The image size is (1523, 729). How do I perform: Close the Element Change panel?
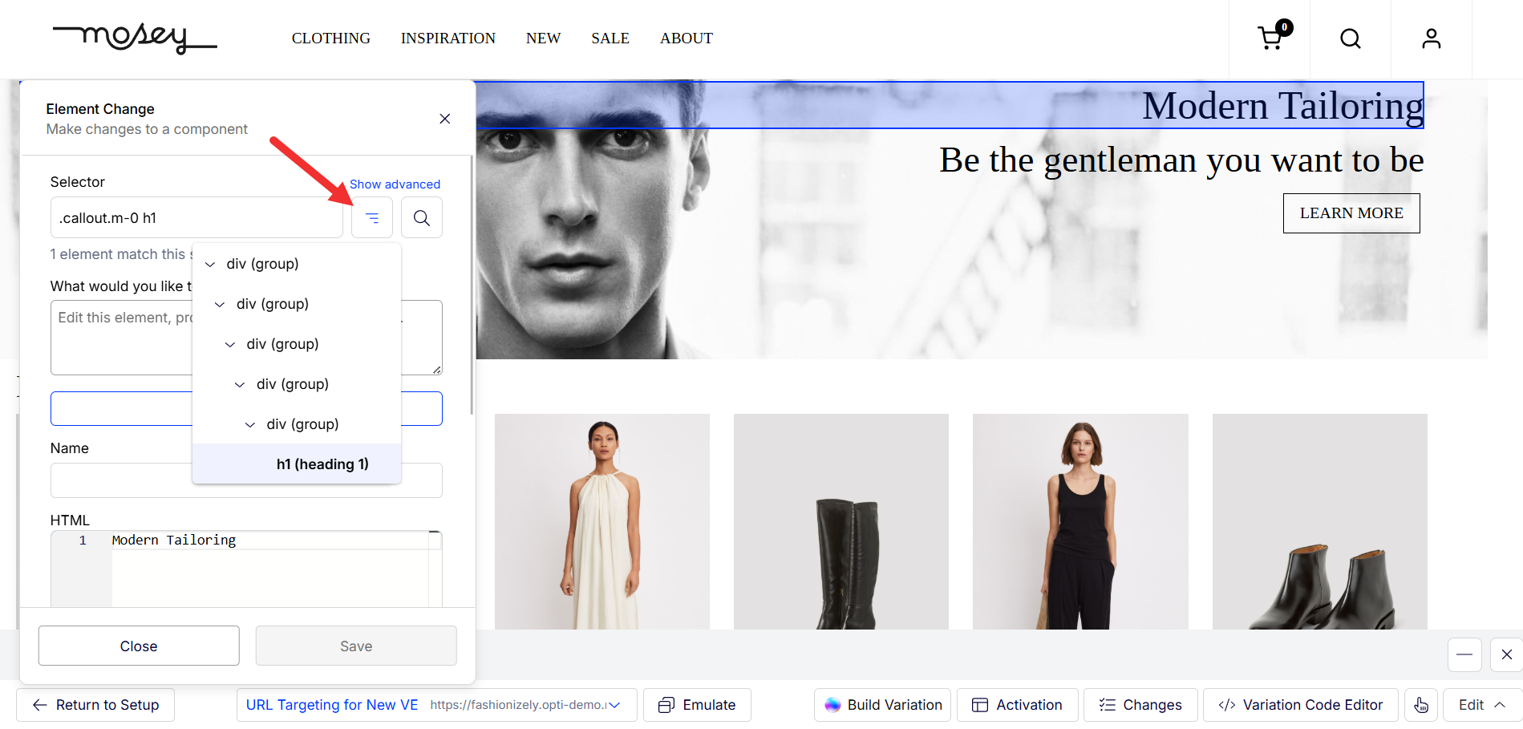point(444,119)
